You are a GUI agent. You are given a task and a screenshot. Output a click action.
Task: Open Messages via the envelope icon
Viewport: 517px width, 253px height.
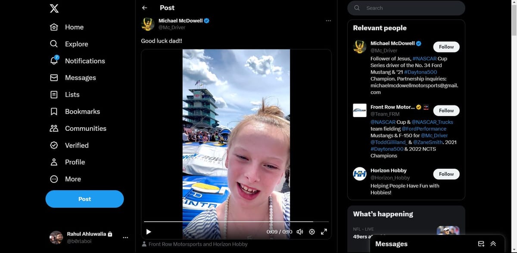[53, 77]
